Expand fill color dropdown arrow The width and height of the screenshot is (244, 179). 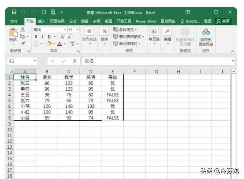pyautogui.click(x=54, y=43)
